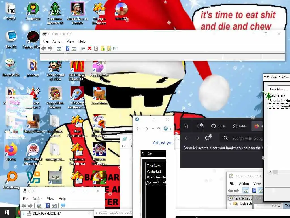Click the Task Name column header in white list
This screenshot has height=218, width=290.
(278, 89)
